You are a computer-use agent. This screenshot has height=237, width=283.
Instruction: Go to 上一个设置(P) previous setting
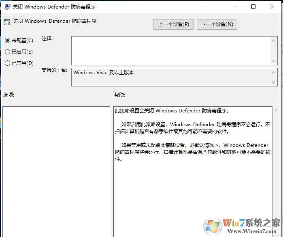(x=173, y=24)
